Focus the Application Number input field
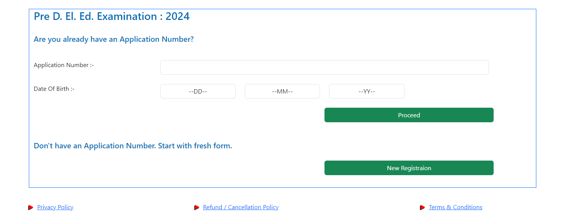 point(324,67)
